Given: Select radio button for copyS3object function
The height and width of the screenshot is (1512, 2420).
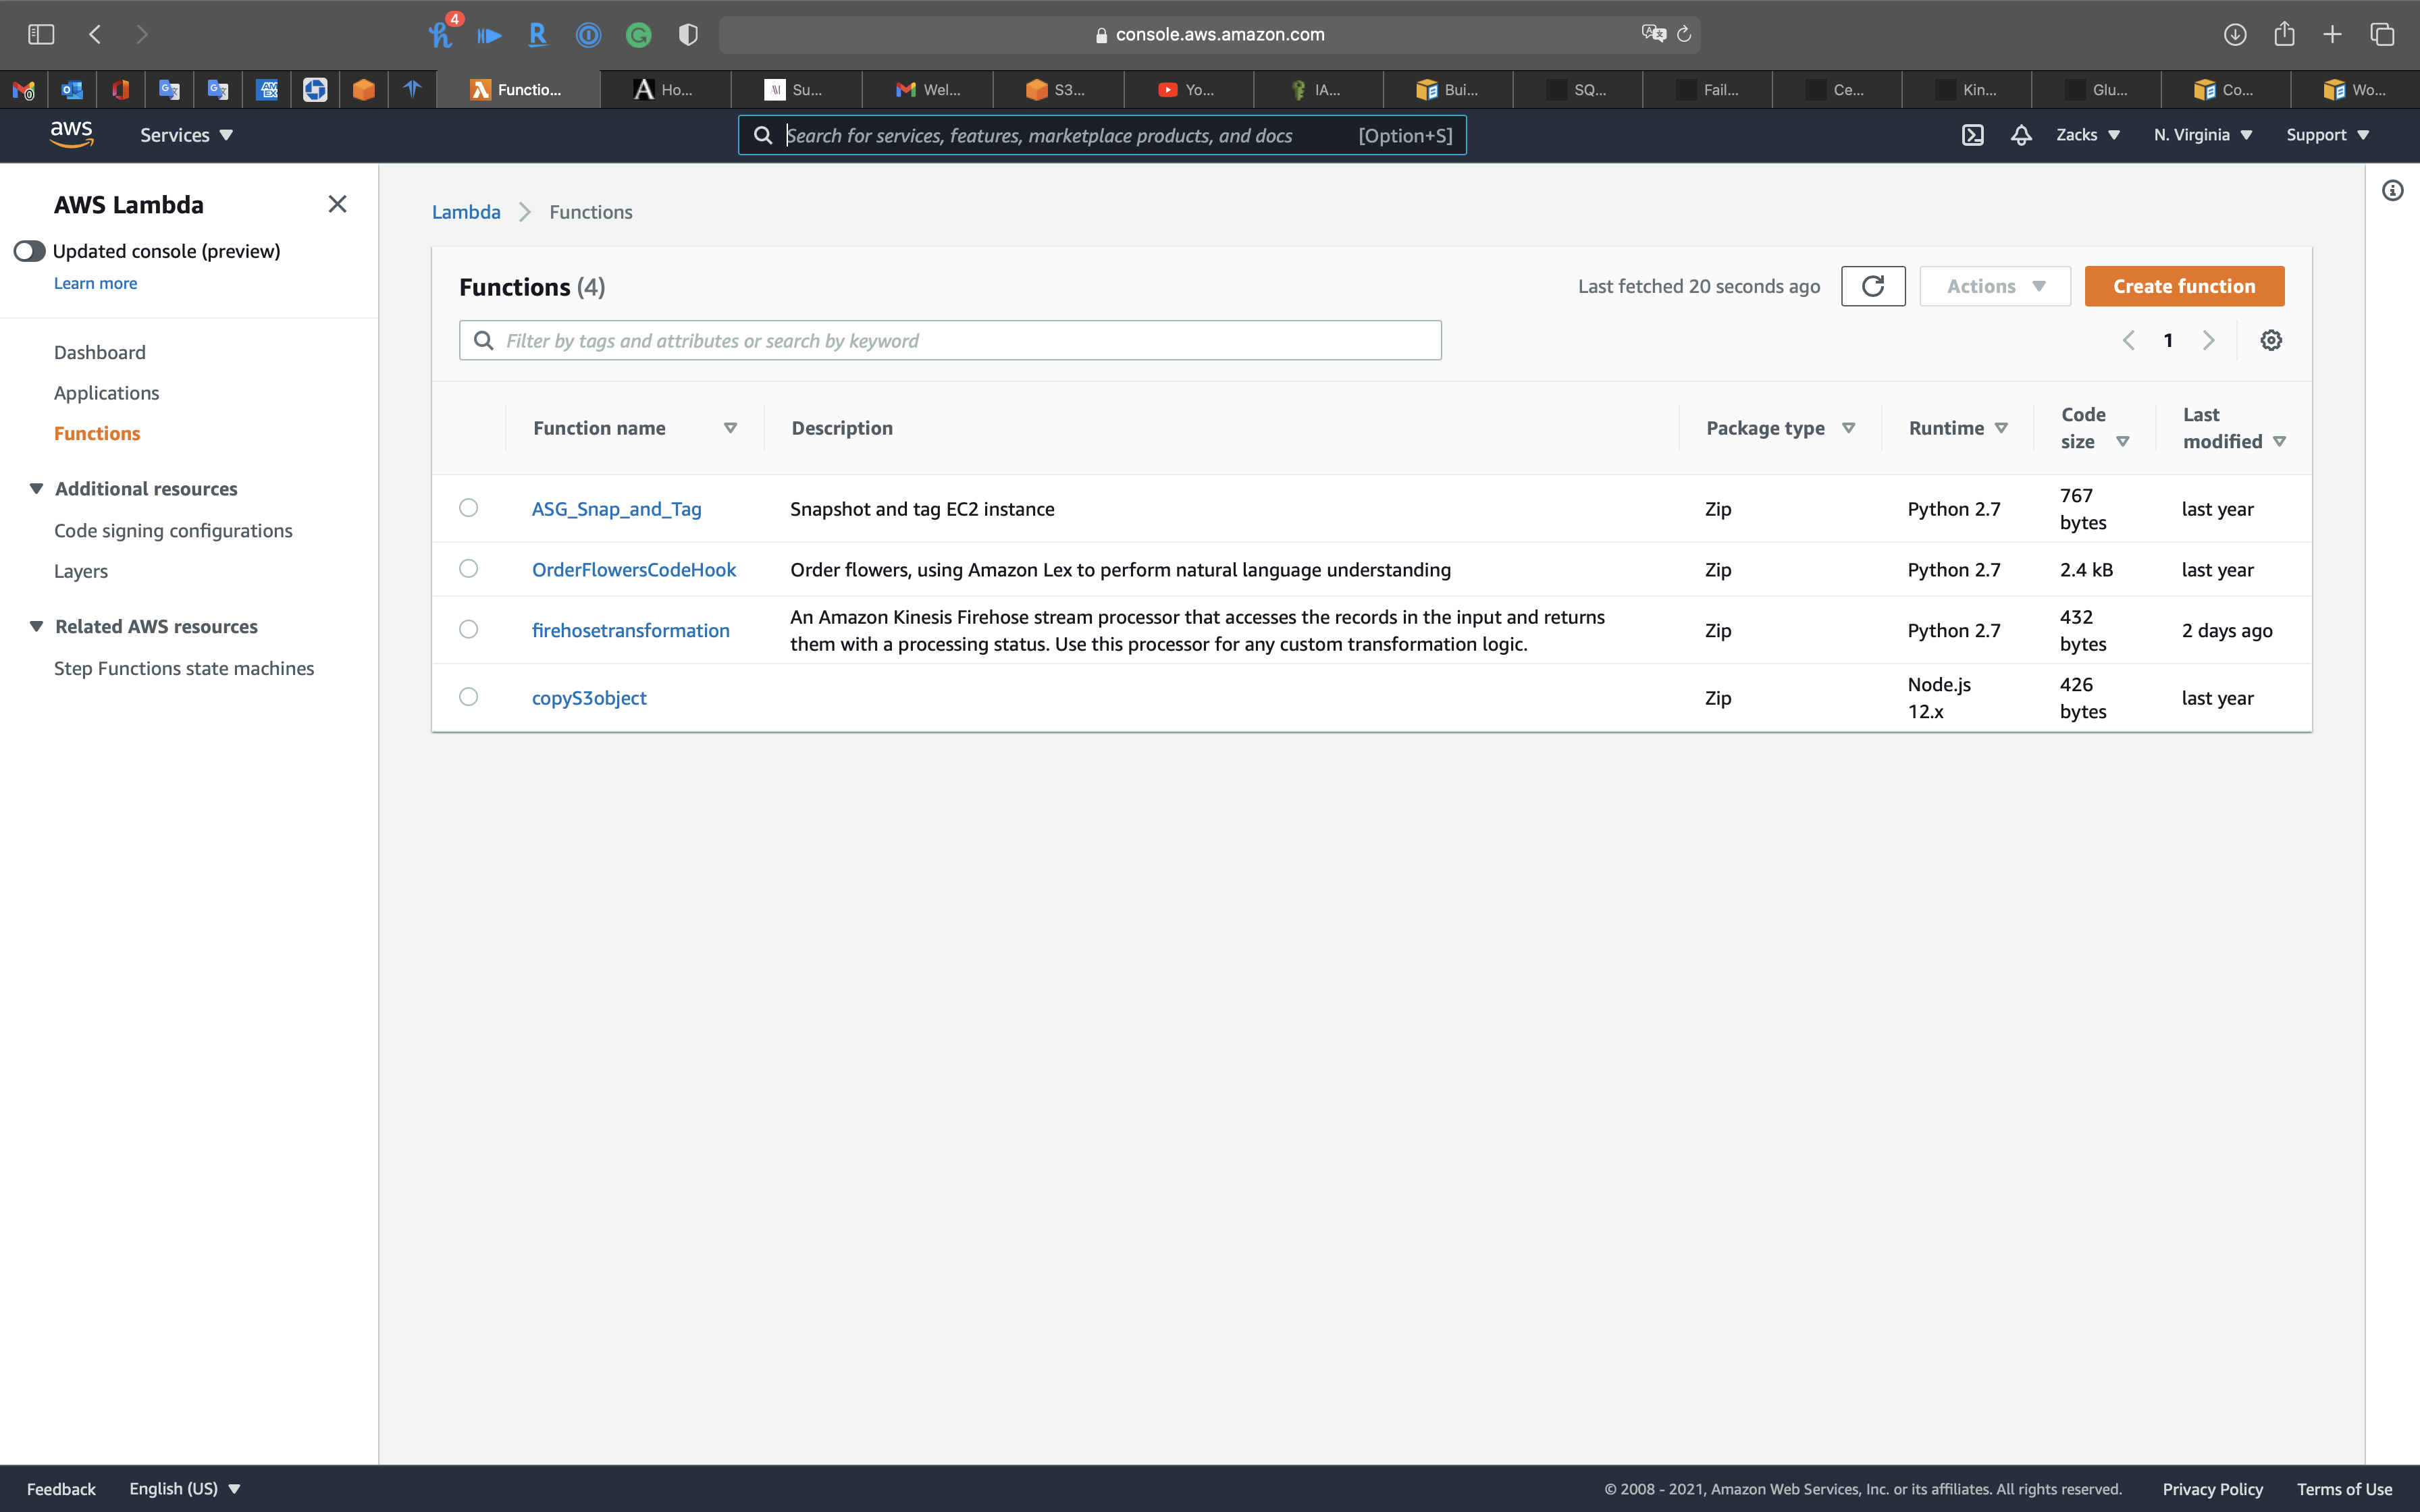Looking at the screenshot, I should (x=468, y=697).
